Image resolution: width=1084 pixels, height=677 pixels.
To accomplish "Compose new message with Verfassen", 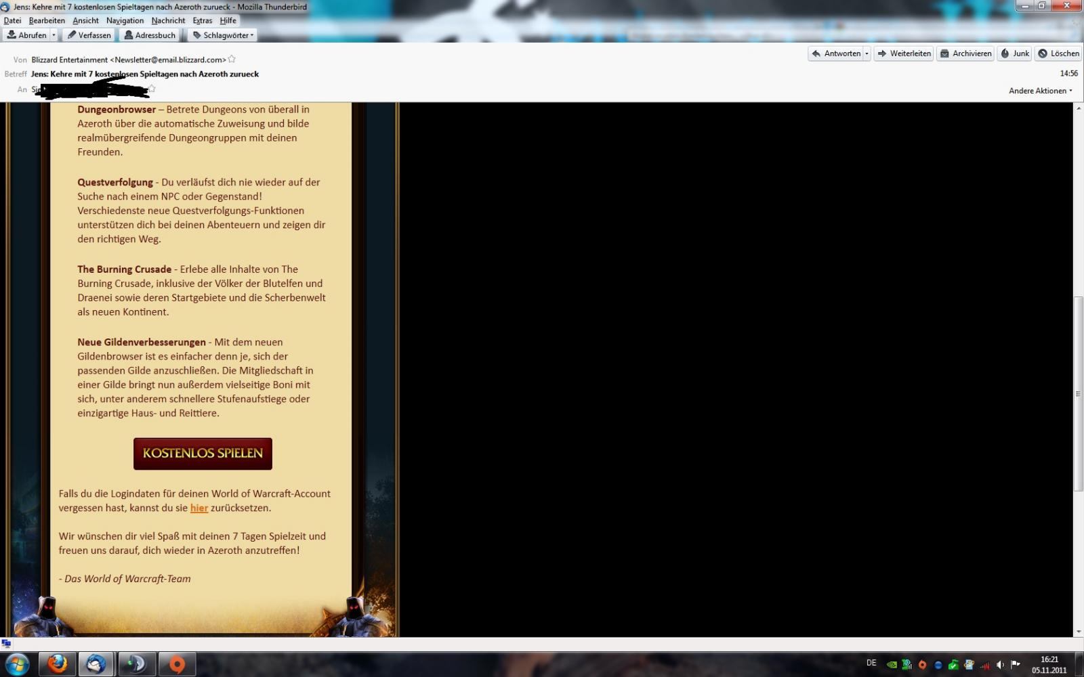I will coord(89,35).
